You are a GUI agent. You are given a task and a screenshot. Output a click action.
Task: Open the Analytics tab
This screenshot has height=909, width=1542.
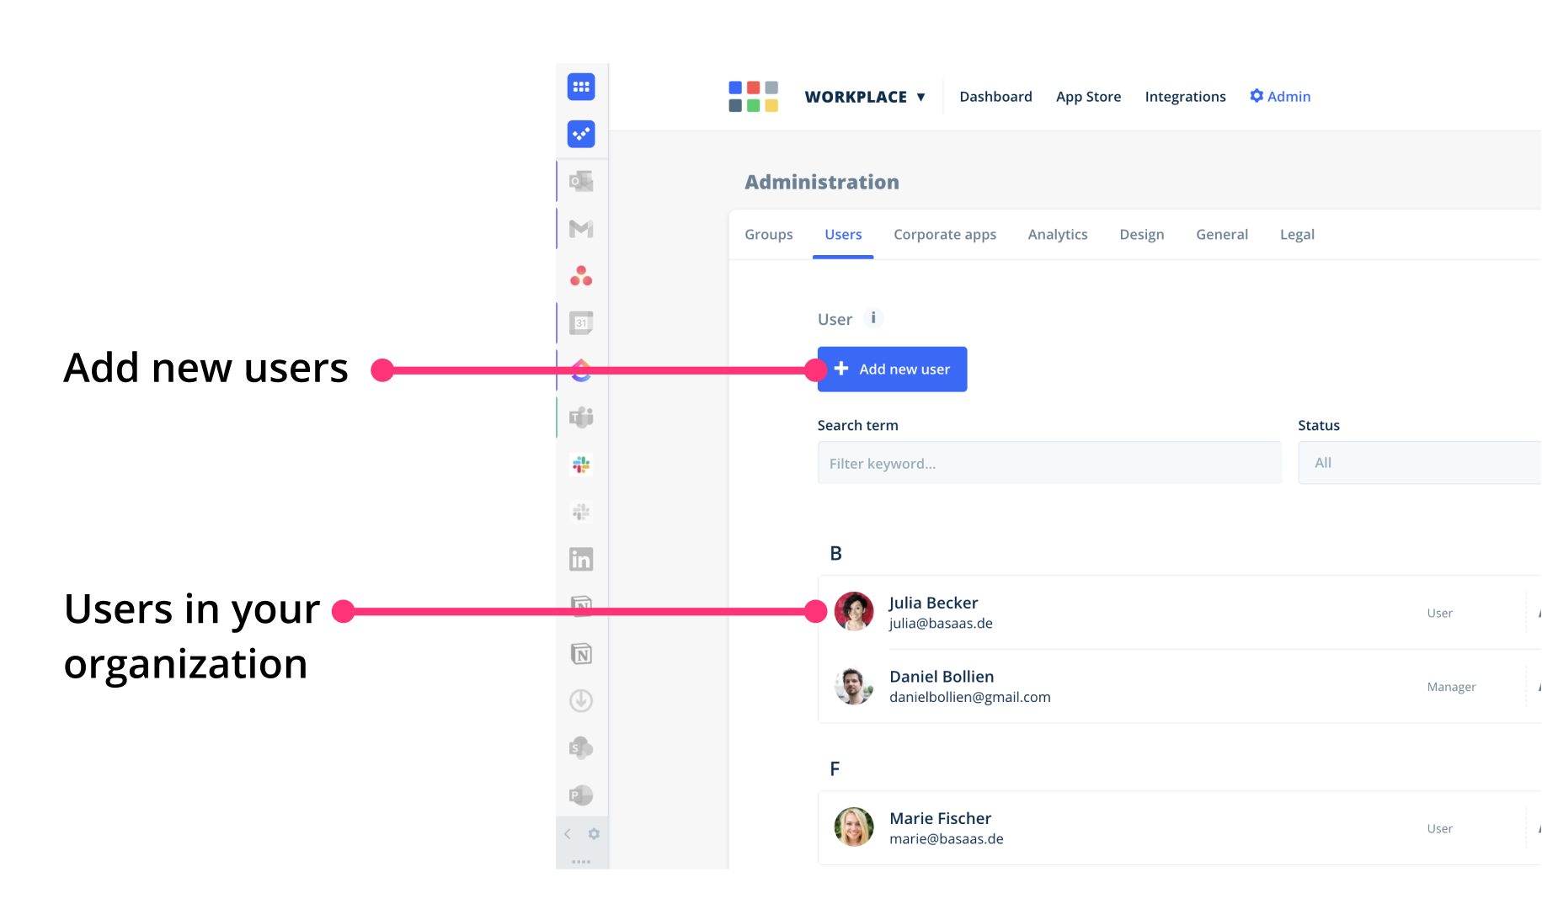[1058, 234]
